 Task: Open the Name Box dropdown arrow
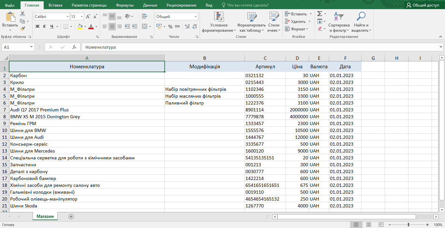tap(32, 47)
